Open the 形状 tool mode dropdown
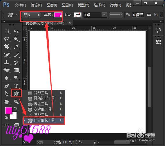 click(31, 15)
